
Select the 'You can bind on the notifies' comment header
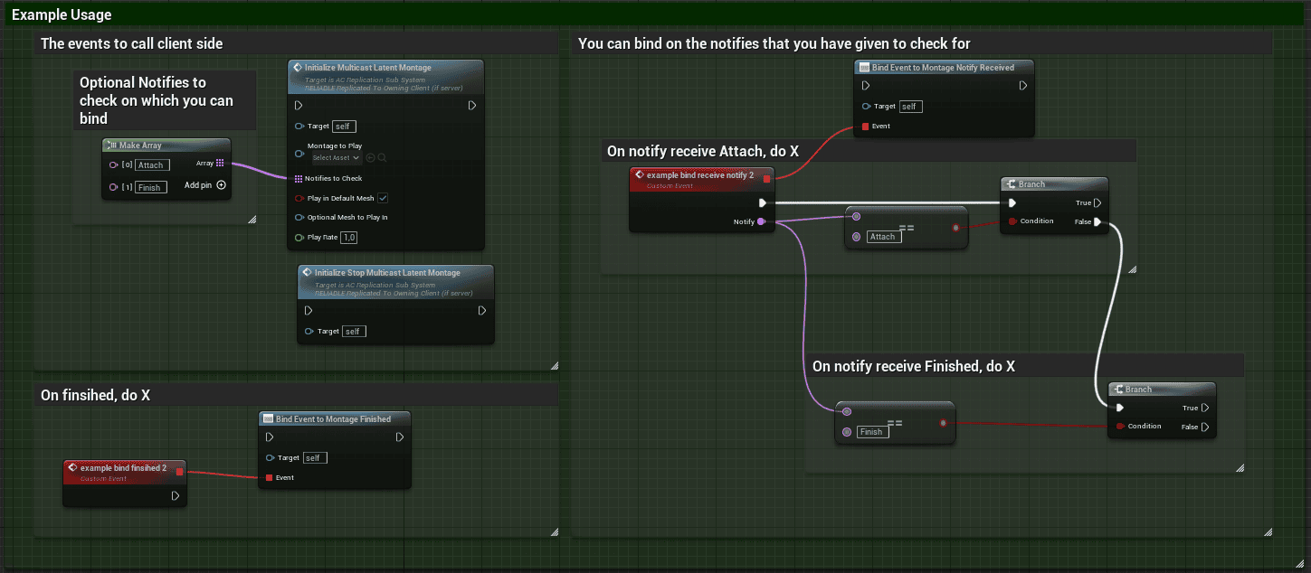(921, 43)
